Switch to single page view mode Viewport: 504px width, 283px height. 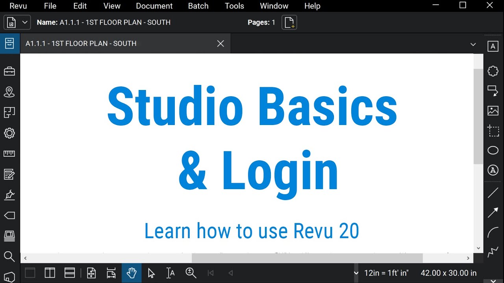click(x=30, y=273)
